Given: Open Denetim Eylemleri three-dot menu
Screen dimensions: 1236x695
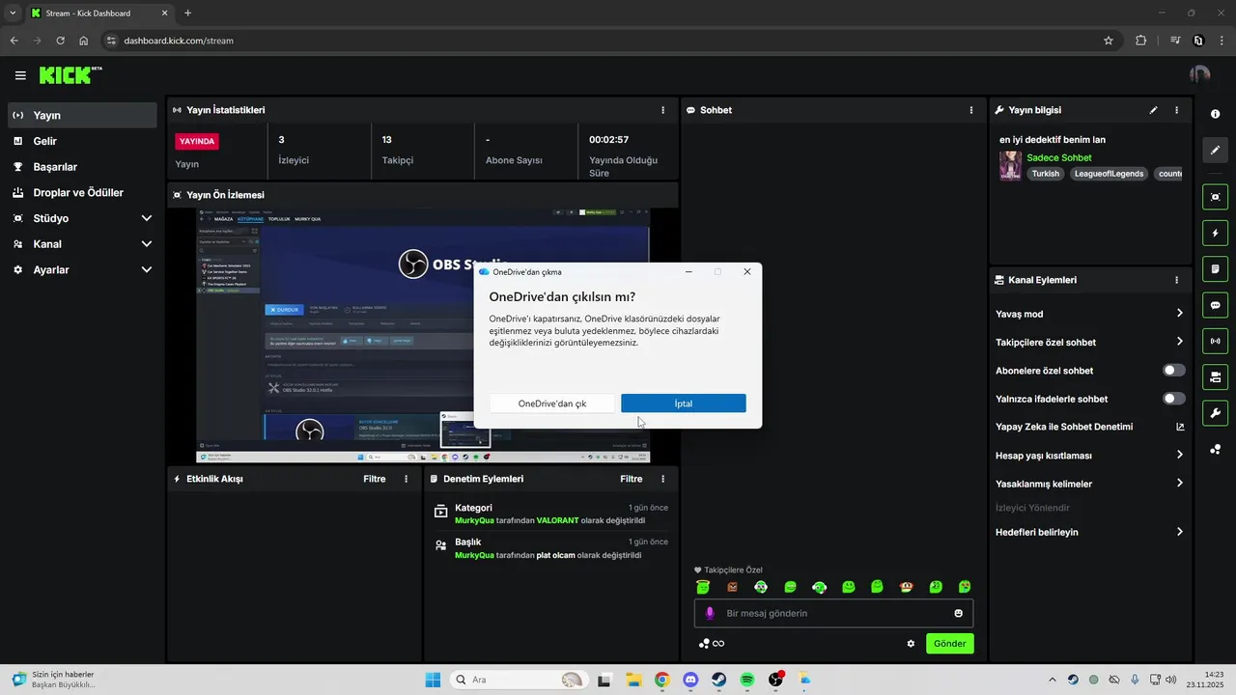Looking at the screenshot, I should click(662, 479).
